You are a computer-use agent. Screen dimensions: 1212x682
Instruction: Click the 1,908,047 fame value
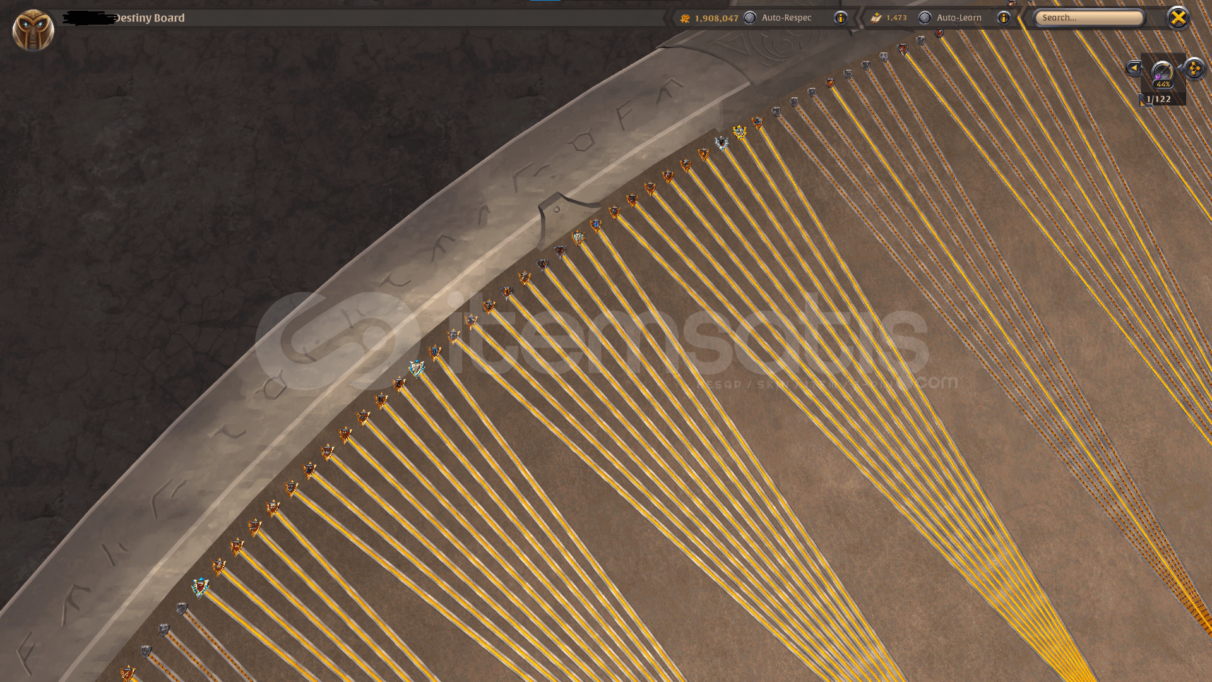tap(716, 18)
